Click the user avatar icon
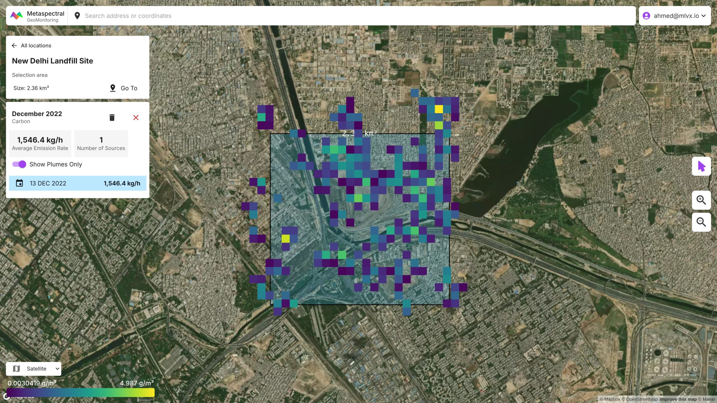This screenshot has height=403, width=717. 646,16
